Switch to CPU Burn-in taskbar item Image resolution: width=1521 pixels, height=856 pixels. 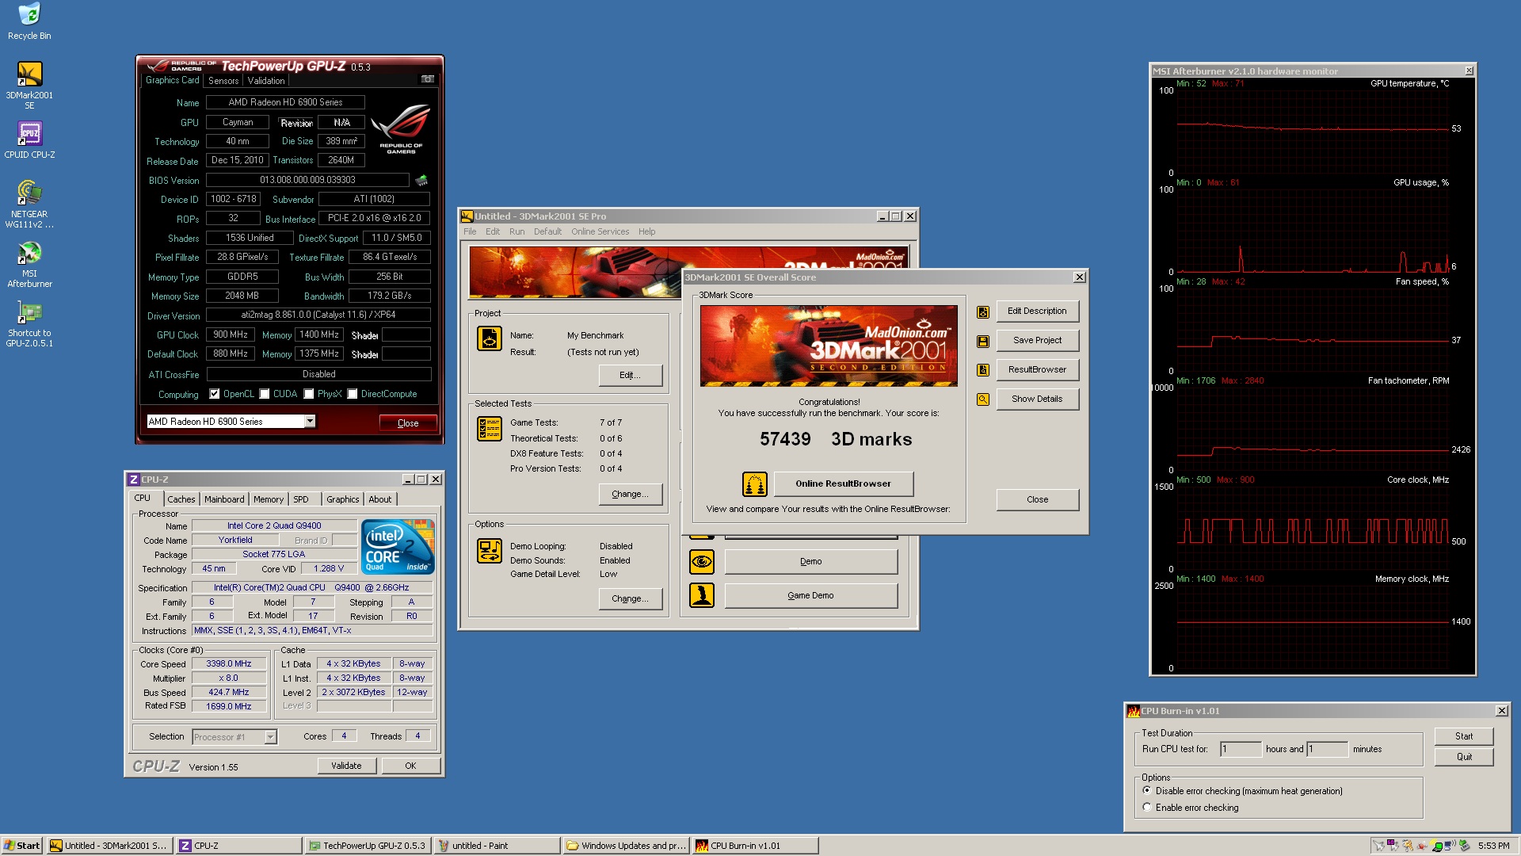pos(755,846)
